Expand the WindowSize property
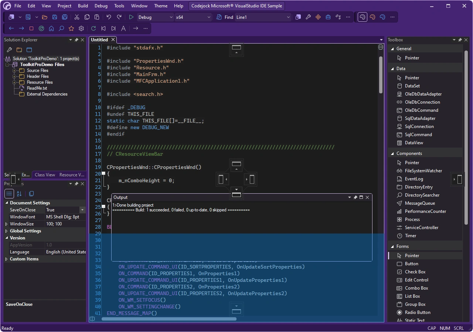This screenshot has height=332, width=473. click(6, 224)
